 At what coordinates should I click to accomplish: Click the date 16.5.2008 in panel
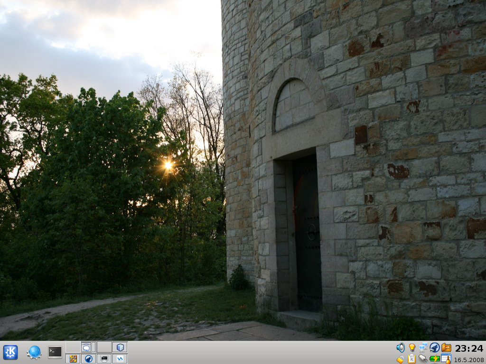469,360
